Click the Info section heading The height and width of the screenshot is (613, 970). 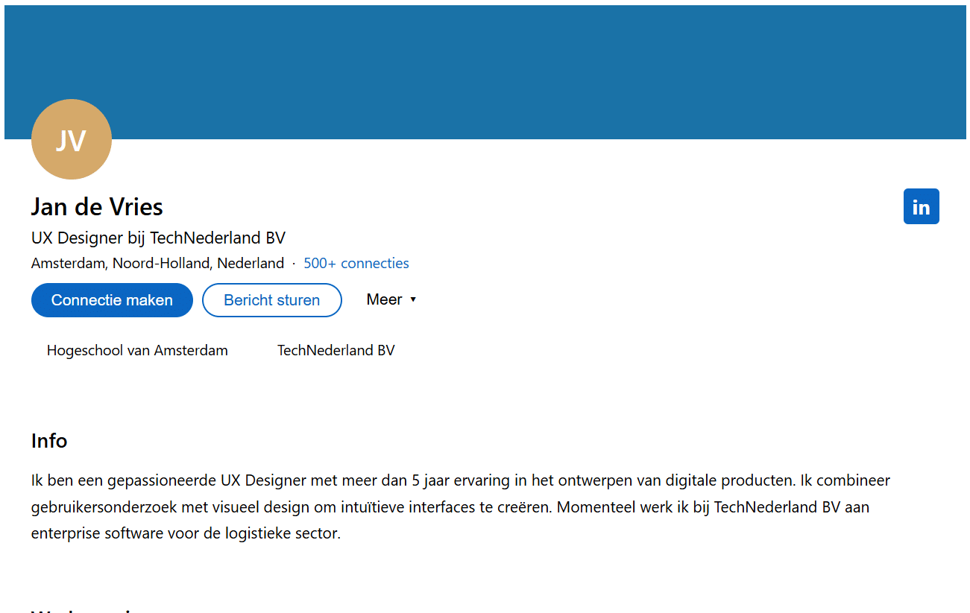pos(49,441)
